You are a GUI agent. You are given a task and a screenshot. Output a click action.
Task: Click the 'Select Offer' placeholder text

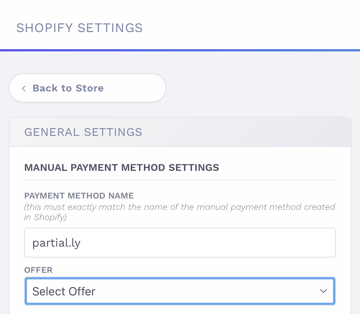[64, 291]
